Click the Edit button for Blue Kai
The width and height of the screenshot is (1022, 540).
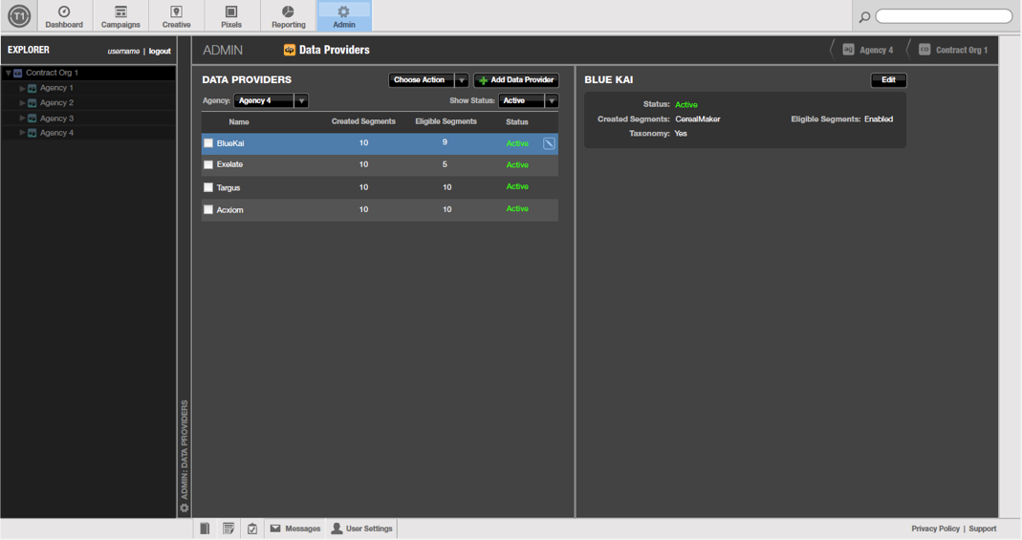point(888,80)
